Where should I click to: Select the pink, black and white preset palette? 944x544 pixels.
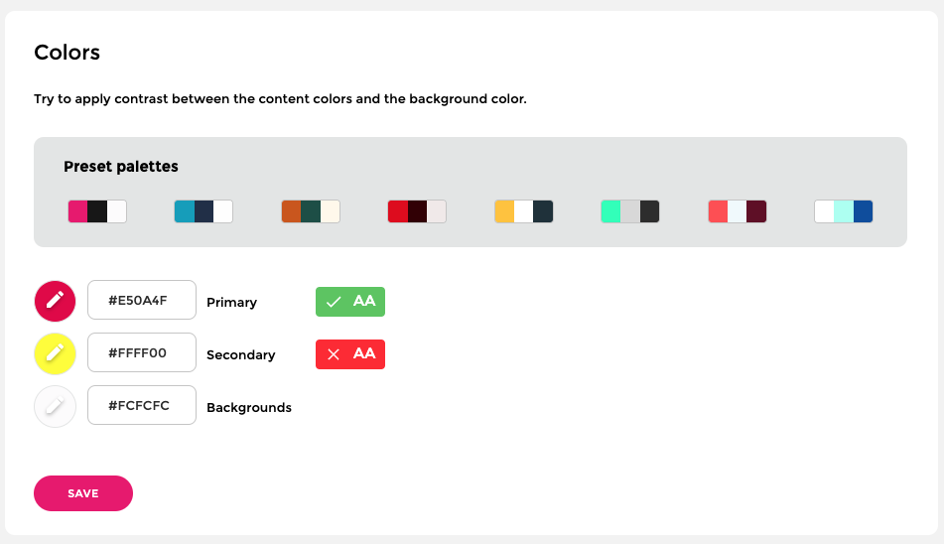[x=97, y=211]
